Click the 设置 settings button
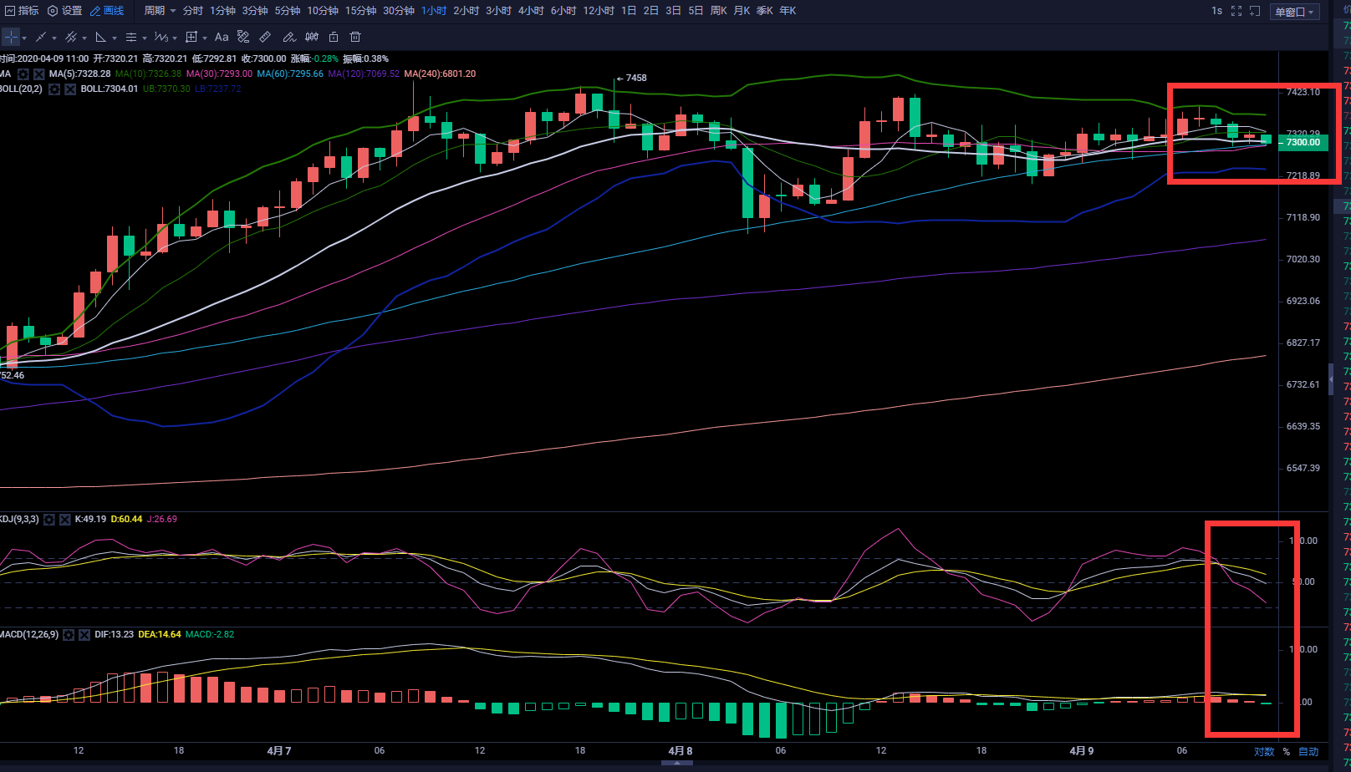 tap(65, 11)
